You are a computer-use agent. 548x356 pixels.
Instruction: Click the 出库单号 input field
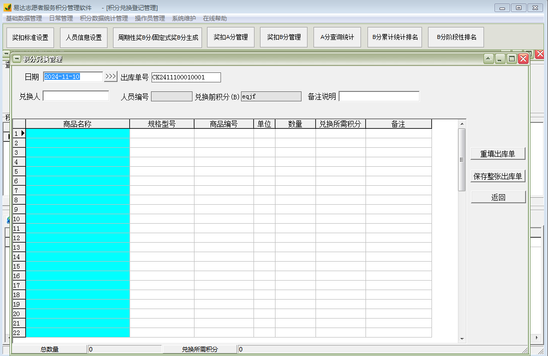186,77
